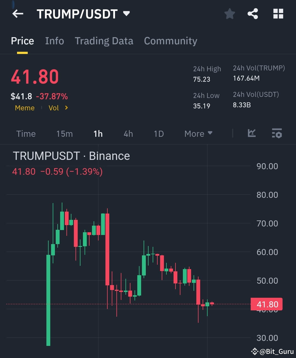Open the Trading Data tab

tap(104, 41)
